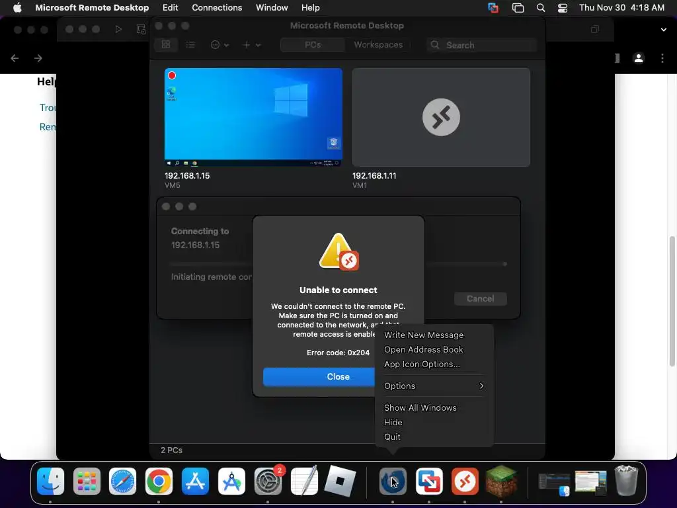Open the browser profile icon
Screen dimensions: 677x508
[639, 58]
